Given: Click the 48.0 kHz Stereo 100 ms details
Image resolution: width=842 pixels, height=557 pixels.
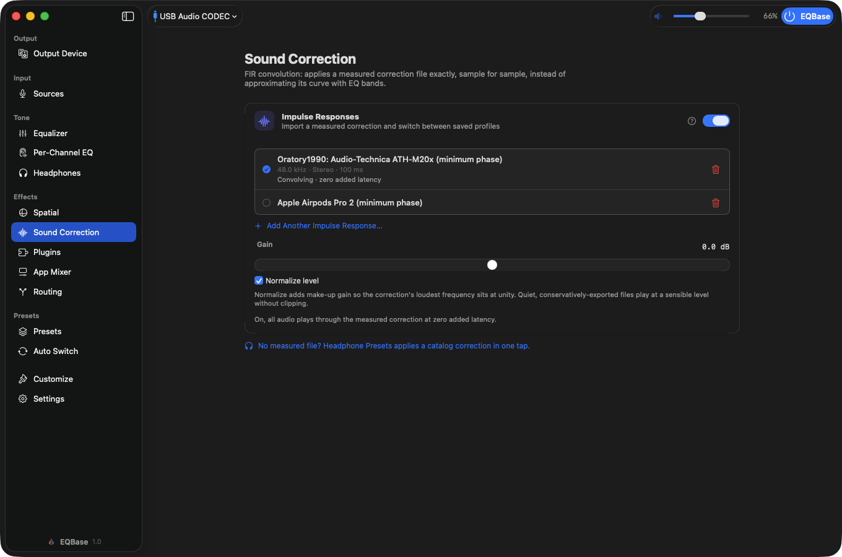Looking at the screenshot, I should [x=320, y=170].
